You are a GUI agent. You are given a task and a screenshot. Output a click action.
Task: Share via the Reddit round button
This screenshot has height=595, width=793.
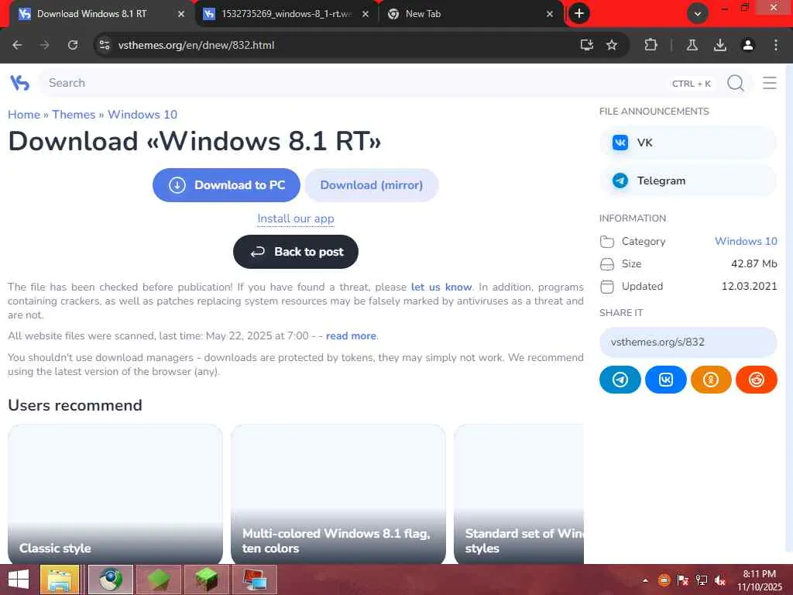[x=756, y=380]
